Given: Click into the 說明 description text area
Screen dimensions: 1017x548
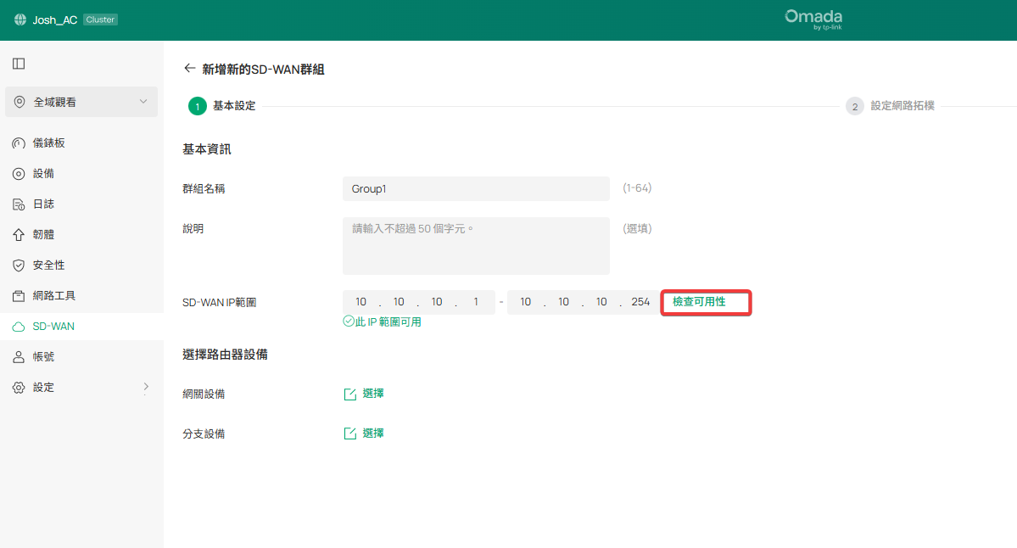Looking at the screenshot, I should pos(476,246).
